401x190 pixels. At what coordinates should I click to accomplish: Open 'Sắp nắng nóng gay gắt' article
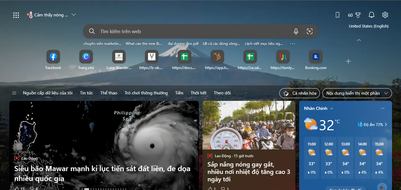[x=249, y=171]
